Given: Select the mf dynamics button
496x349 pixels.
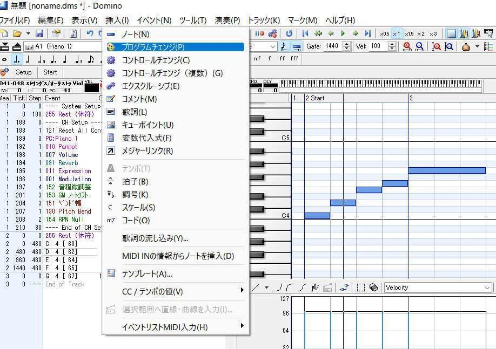Looking at the screenshot, I should tap(257, 59).
